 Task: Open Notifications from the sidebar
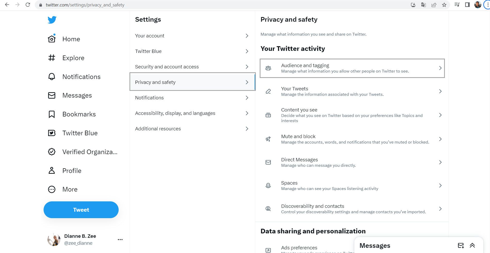[81, 76]
